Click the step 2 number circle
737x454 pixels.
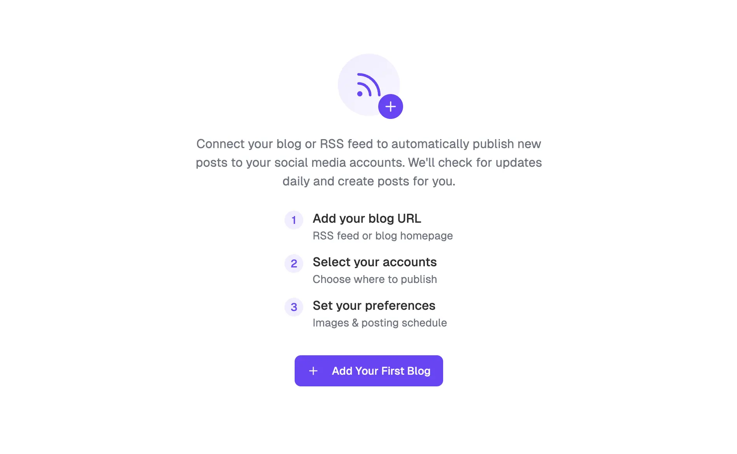pos(294,264)
